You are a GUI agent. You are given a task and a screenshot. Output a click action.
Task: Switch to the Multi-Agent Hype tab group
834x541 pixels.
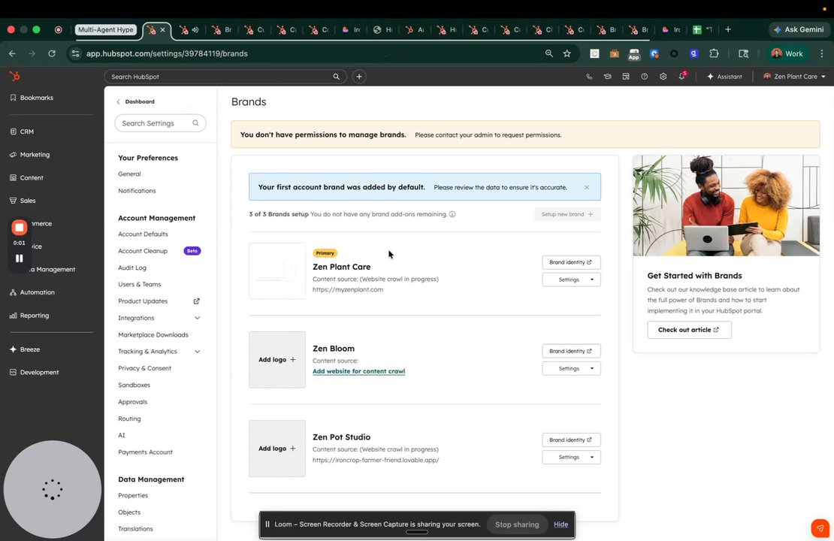pos(106,30)
